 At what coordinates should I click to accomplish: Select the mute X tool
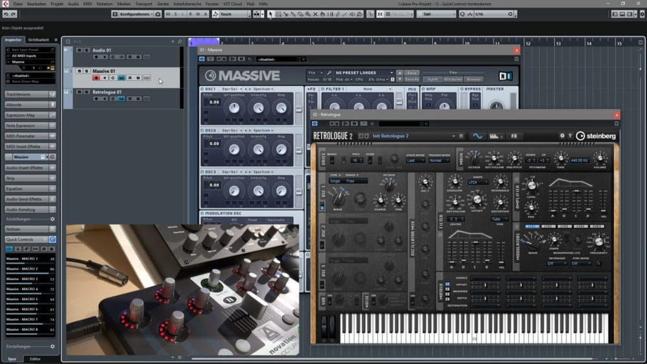tap(315, 14)
